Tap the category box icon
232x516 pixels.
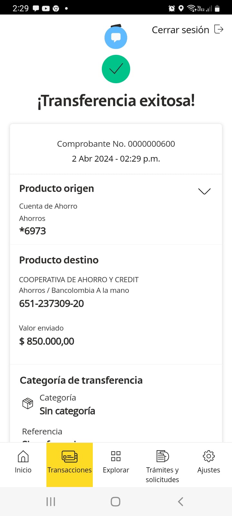click(x=28, y=403)
